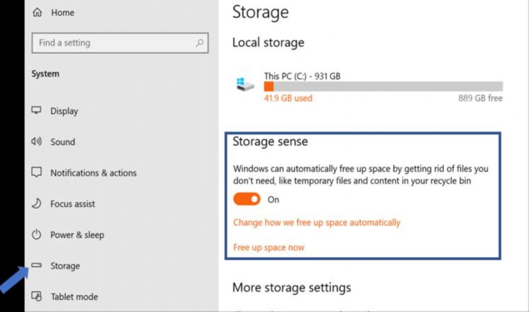This screenshot has width=529, height=312.
Task: Click the C: drive usage bar
Action: (x=383, y=87)
